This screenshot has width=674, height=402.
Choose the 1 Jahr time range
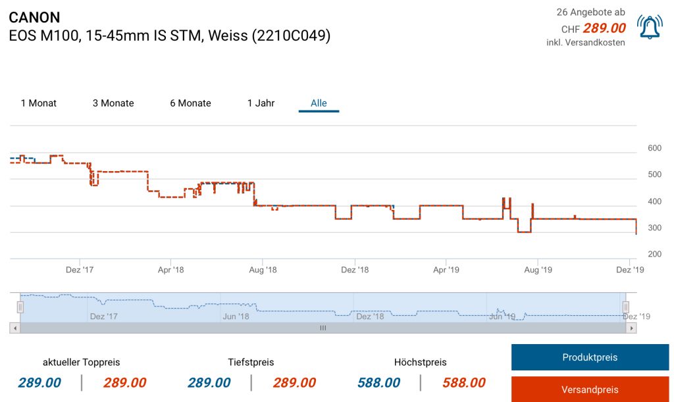pos(261,103)
